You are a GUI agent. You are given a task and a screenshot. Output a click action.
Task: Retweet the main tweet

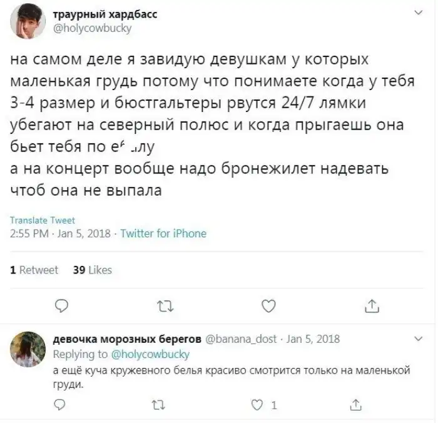click(165, 306)
